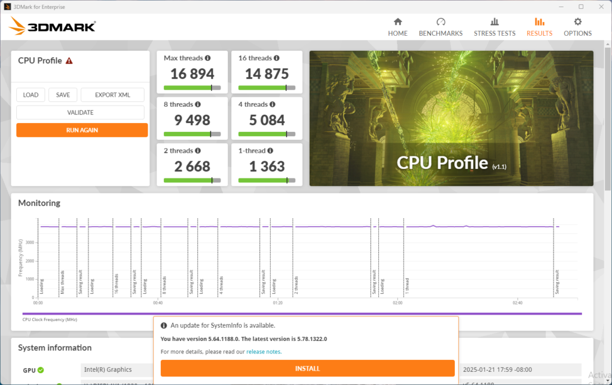Click the 1 thread marker in monitoring chart
Viewport: 612px width, 385px height.
point(406,286)
